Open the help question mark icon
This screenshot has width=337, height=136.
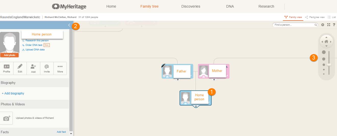point(334,25)
